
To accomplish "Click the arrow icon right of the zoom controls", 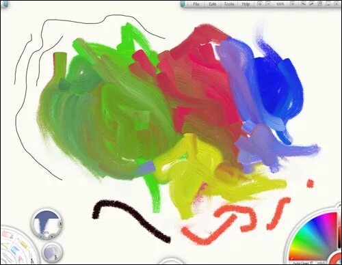I will tap(303, 3).
